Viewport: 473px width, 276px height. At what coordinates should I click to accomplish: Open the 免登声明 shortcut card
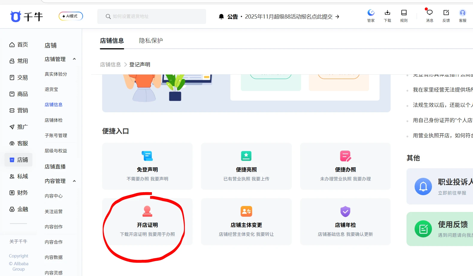tap(147, 166)
